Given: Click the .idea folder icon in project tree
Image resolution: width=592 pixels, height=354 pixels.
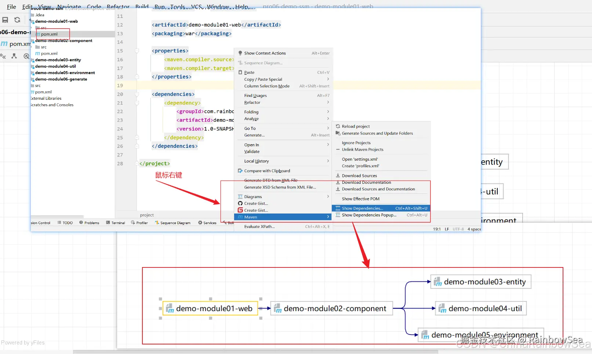Looking at the screenshot, I should click(33, 15).
